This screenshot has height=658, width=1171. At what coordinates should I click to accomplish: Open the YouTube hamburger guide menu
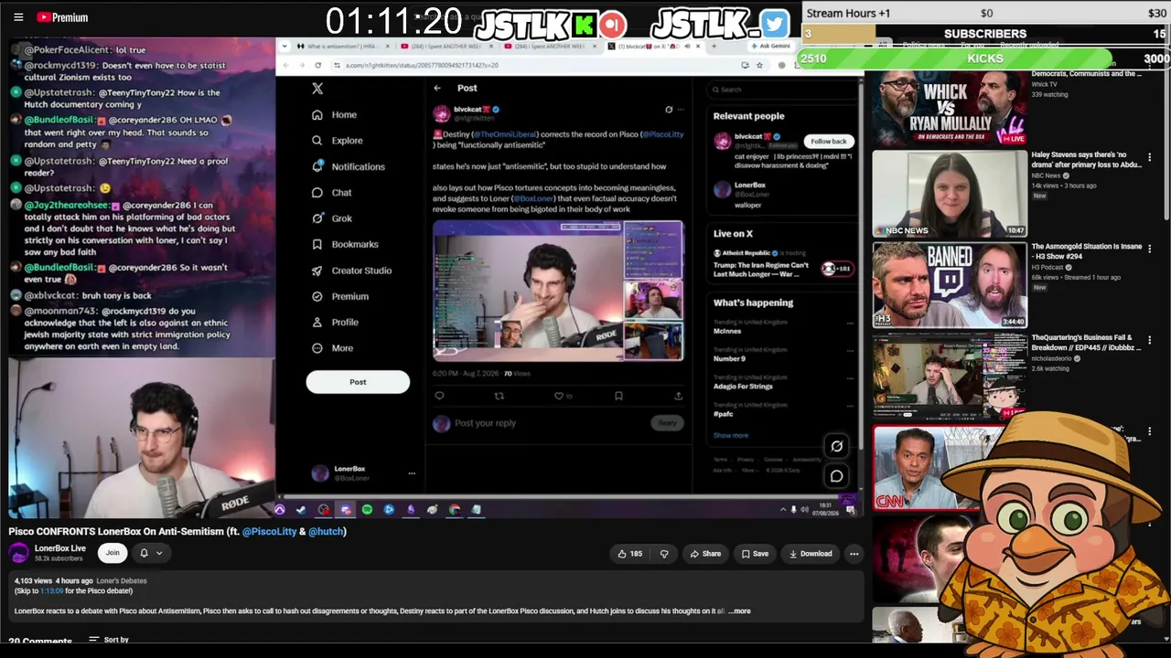18,16
